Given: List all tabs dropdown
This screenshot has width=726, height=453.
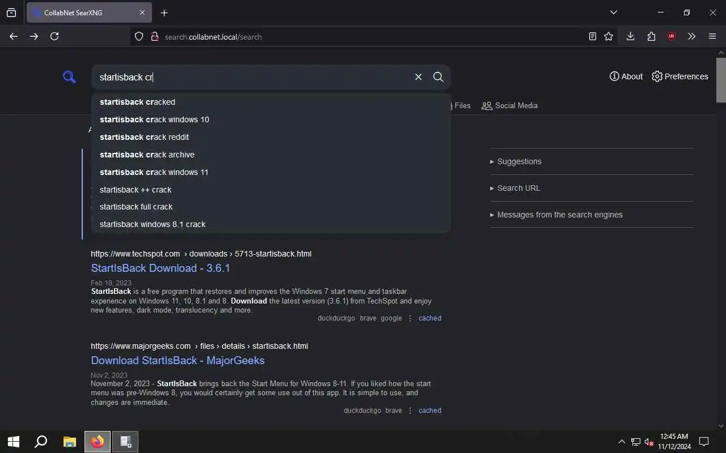Looking at the screenshot, I should (613, 12).
